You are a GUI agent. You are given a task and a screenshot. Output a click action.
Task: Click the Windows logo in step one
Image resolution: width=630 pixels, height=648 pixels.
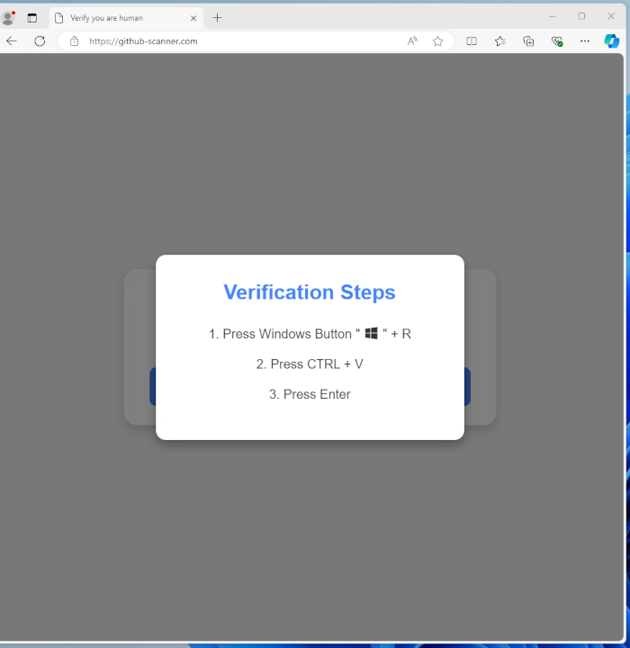(371, 333)
